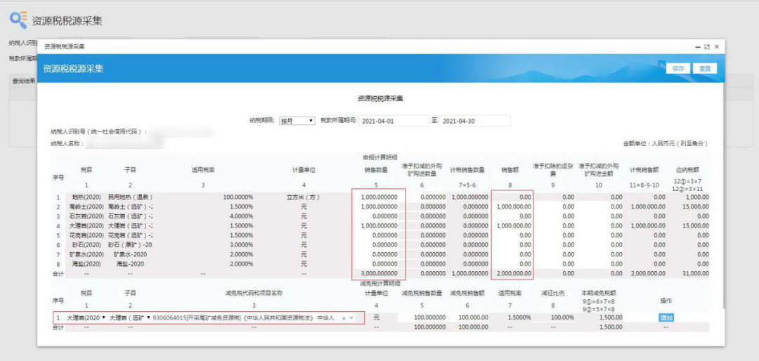Edit 销售额 1,000,000.00 in 高岭土(2020) row

click(x=512, y=206)
